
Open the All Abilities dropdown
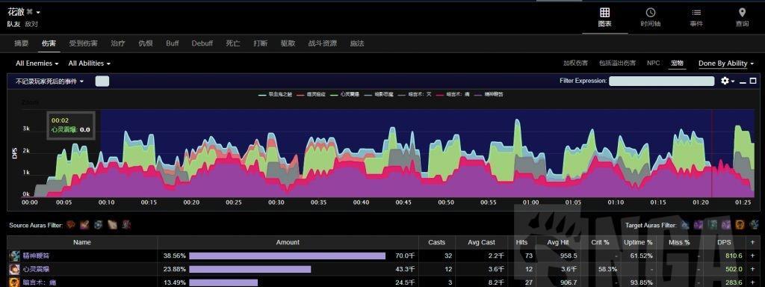pos(90,64)
